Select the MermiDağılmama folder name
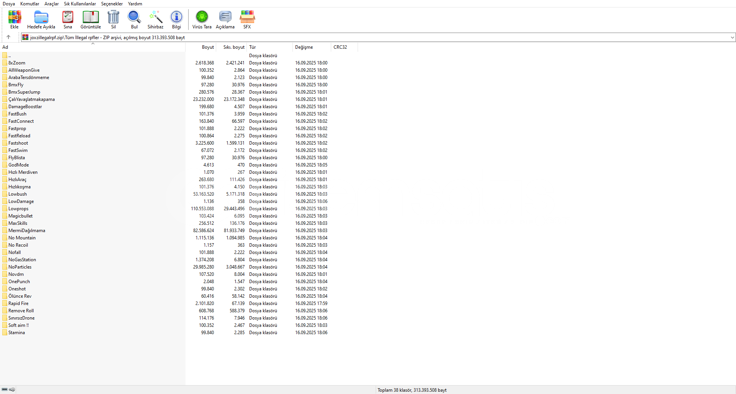This screenshot has height=394, width=736. (x=27, y=231)
